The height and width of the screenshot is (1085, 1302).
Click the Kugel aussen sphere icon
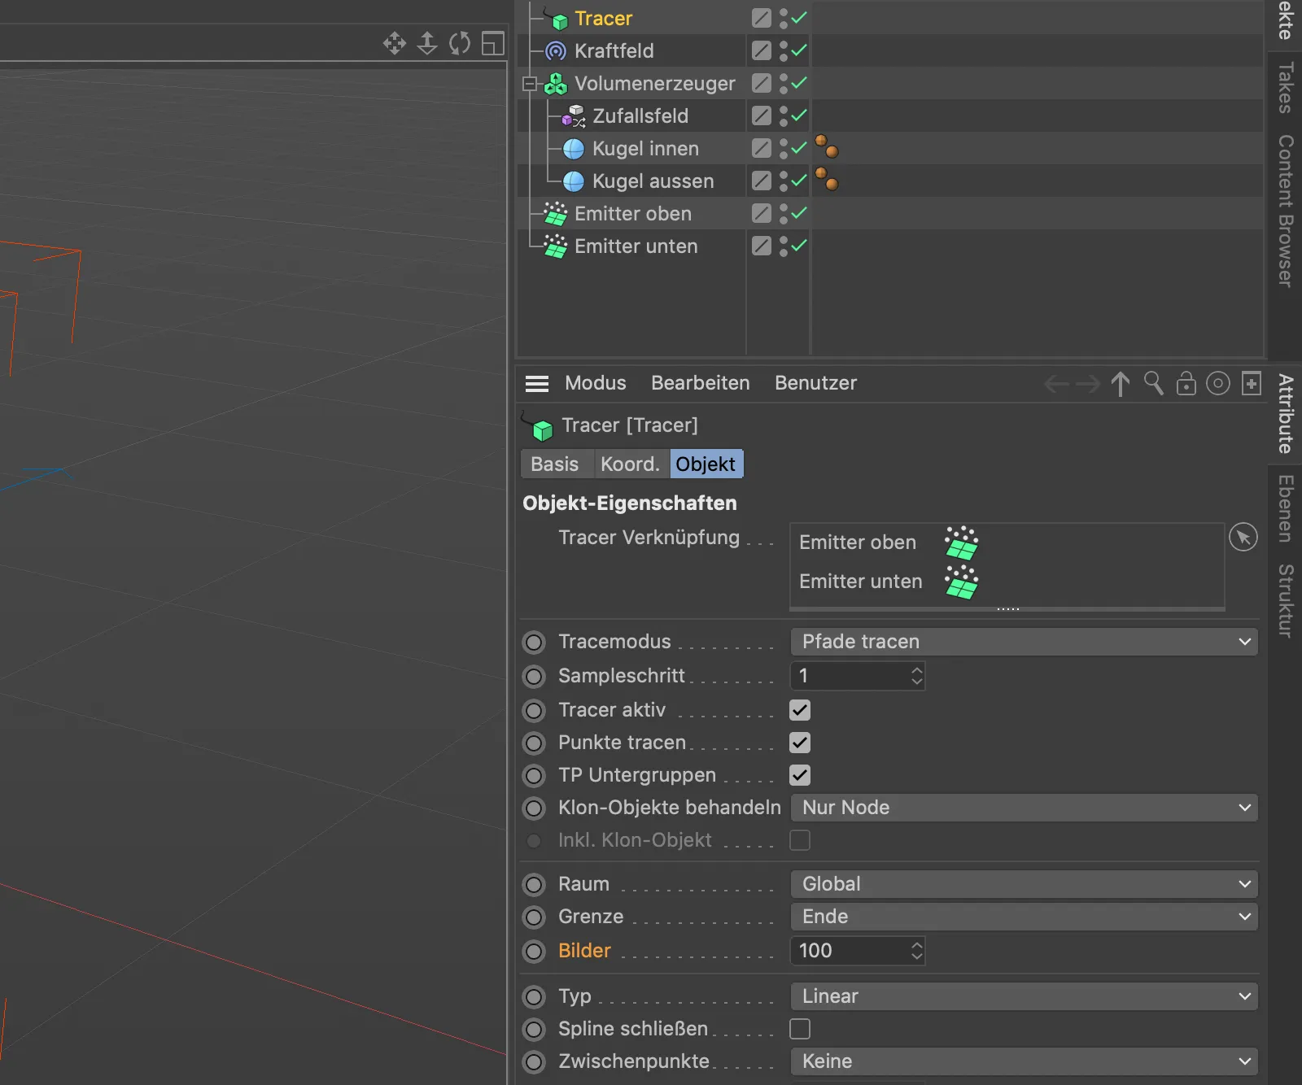[x=574, y=181]
